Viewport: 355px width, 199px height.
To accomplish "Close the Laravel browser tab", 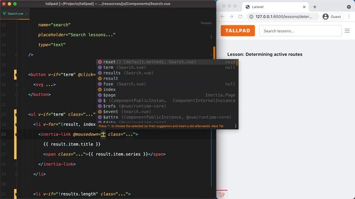I will (305, 7).
